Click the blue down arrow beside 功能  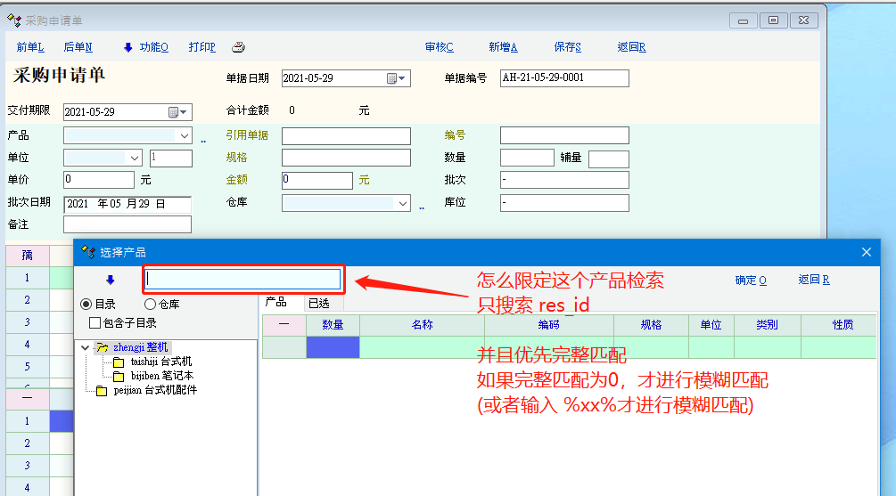(x=127, y=47)
